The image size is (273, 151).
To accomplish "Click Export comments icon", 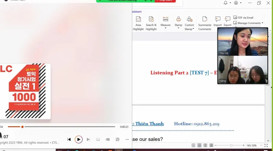I will point(227,19).
